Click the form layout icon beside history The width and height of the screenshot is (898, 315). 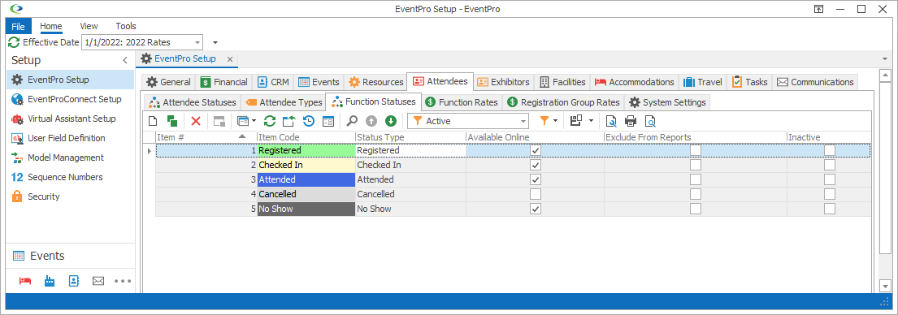[328, 121]
